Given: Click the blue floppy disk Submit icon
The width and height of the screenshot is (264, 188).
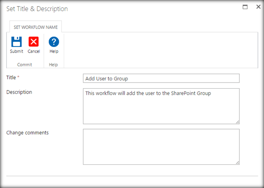Looking at the screenshot, I should tap(17, 42).
